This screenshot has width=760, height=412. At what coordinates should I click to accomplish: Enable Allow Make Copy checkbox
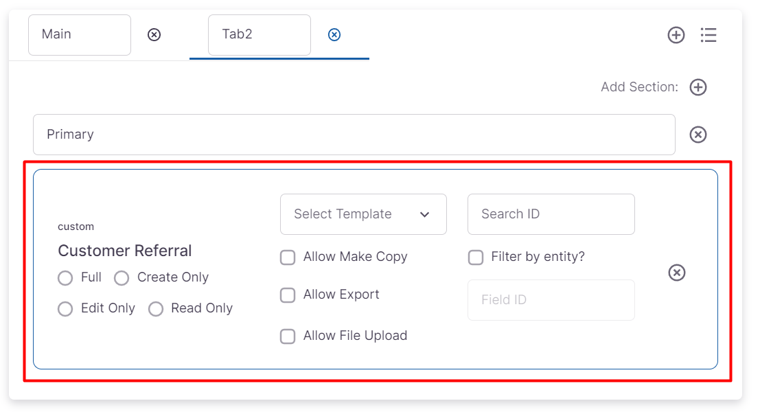(288, 257)
